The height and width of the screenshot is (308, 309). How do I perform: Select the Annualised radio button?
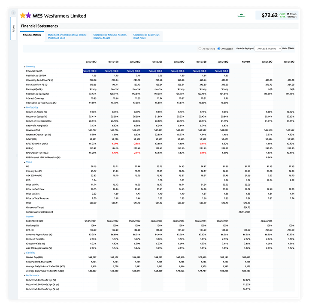pyautogui.click(x=219, y=49)
